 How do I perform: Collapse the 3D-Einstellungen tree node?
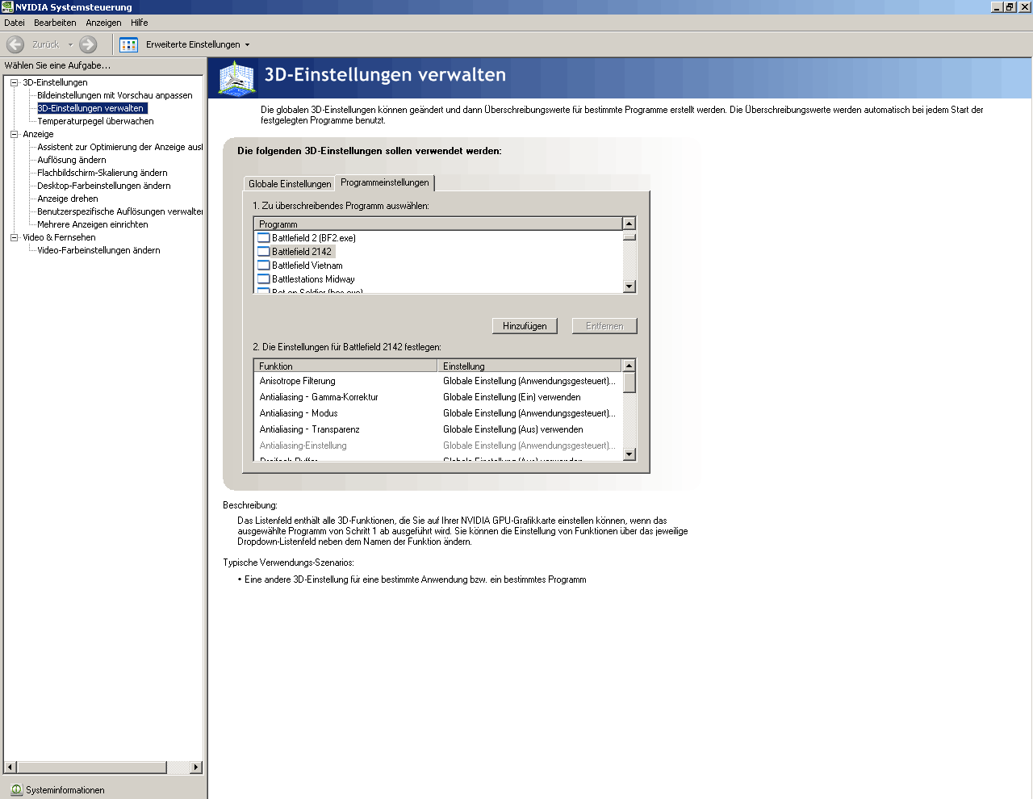(14, 82)
